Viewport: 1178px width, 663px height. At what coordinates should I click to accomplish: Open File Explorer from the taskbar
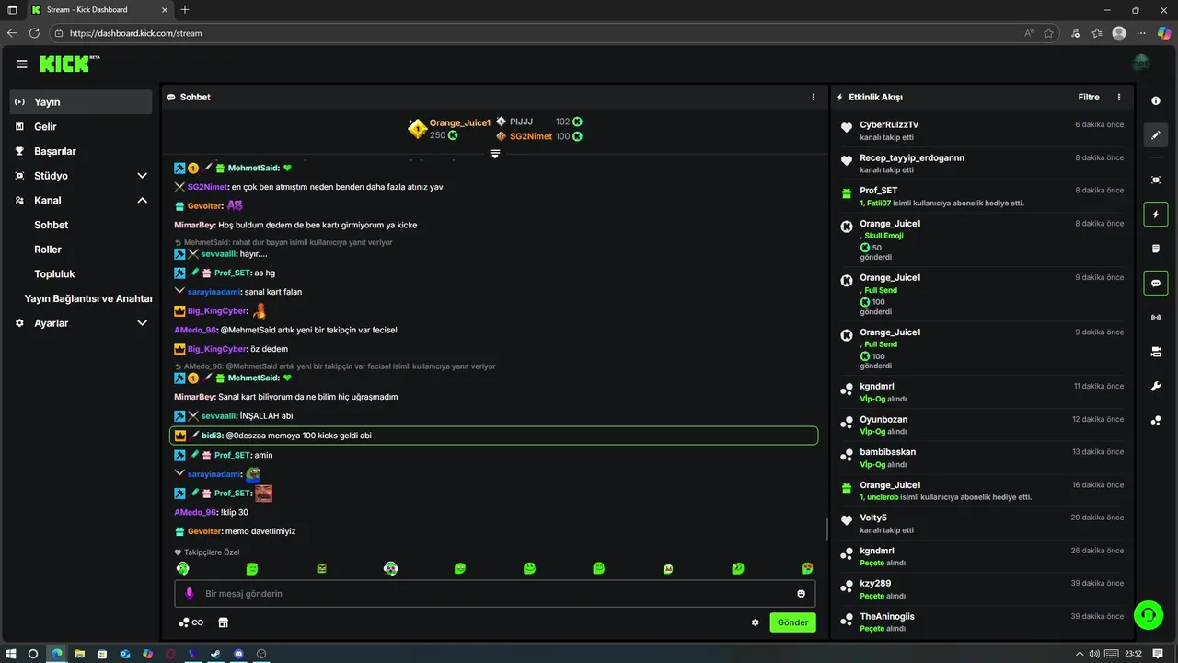(x=79, y=654)
